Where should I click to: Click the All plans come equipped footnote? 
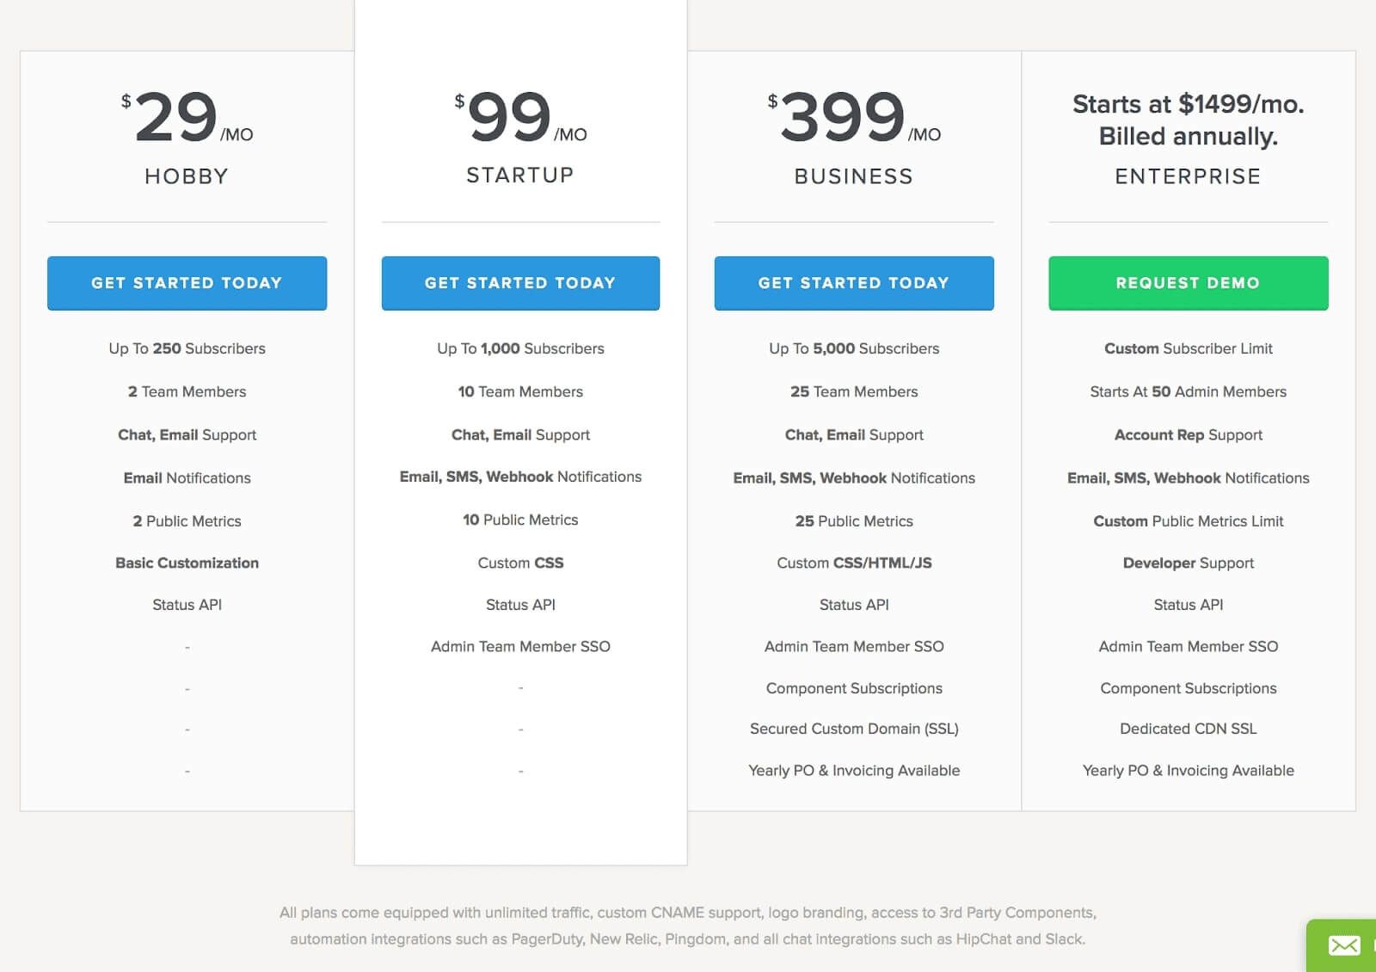pos(688,926)
